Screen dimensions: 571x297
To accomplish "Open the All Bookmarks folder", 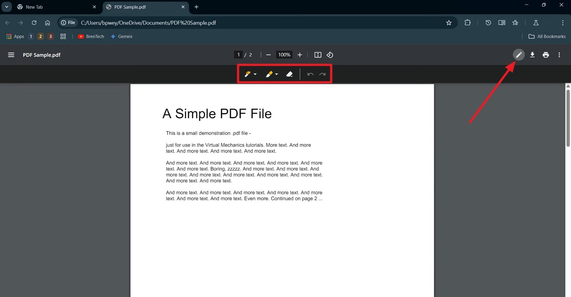I will point(547,36).
